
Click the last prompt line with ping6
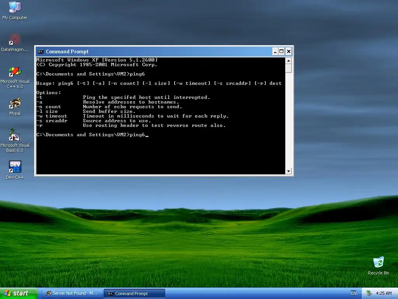pyautogui.click(x=92, y=135)
